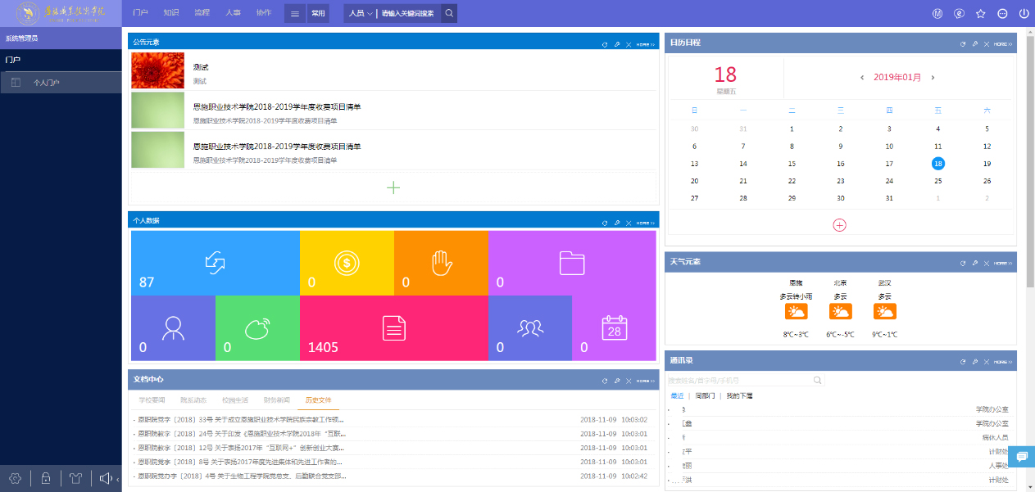Open the shirt theme icon in sidebar footer
This screenshot has height=492, width=1035.
click(x=76, y=478)
